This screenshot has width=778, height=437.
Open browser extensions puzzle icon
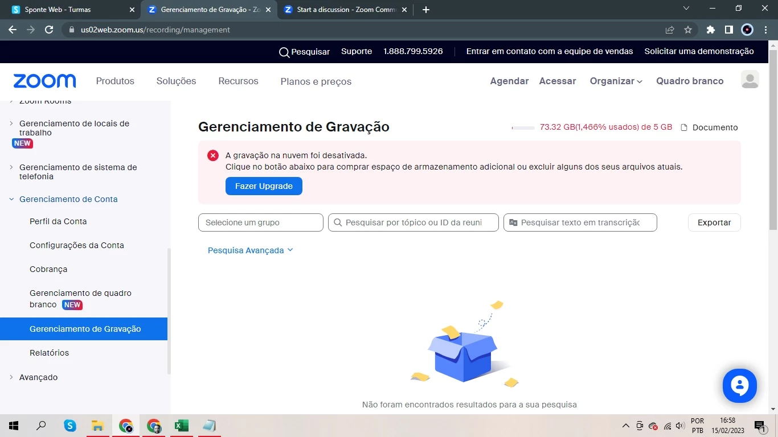pos(710,30)
